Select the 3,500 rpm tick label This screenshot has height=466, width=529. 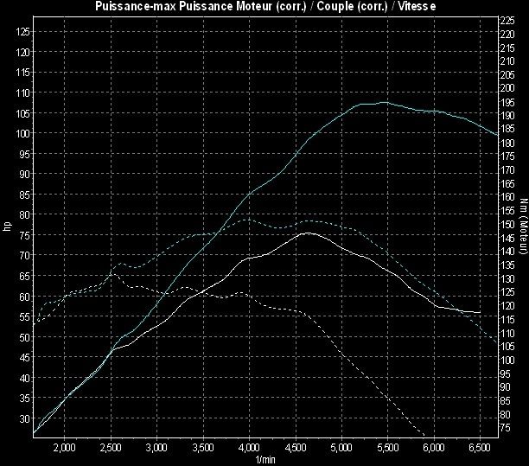click(202, 448)
